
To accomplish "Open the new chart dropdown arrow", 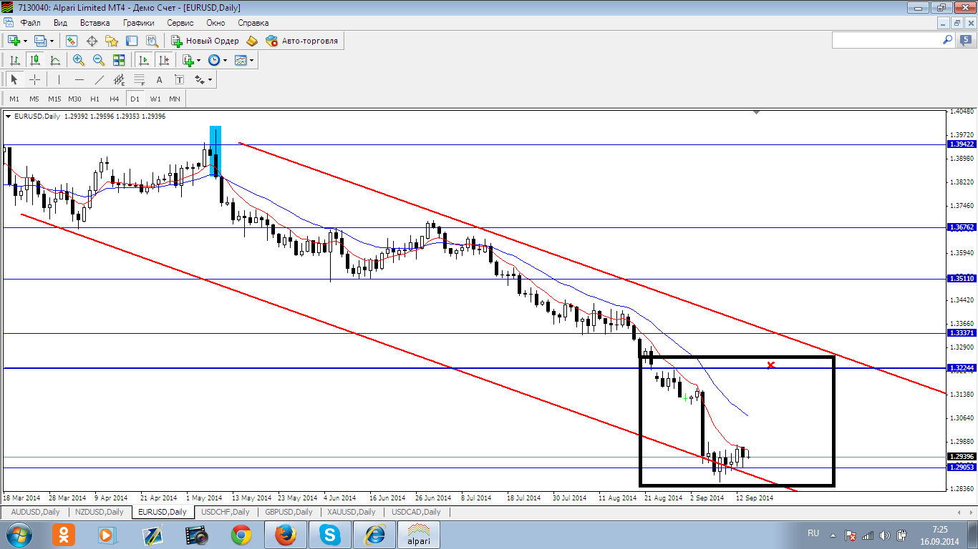I will click(x=25, y=41).
